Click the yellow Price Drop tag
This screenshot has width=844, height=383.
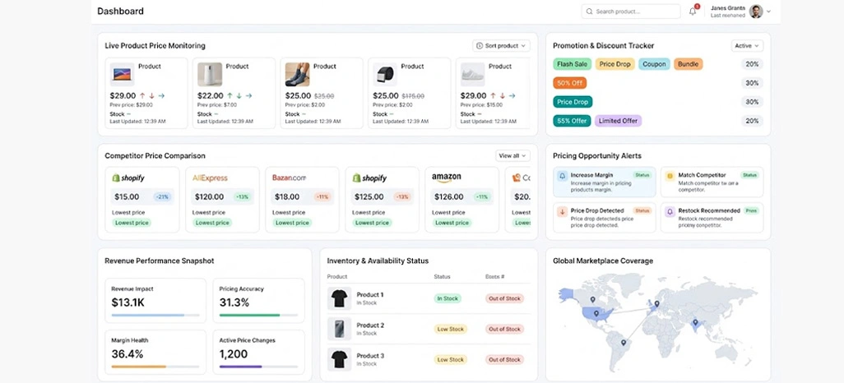614,64
